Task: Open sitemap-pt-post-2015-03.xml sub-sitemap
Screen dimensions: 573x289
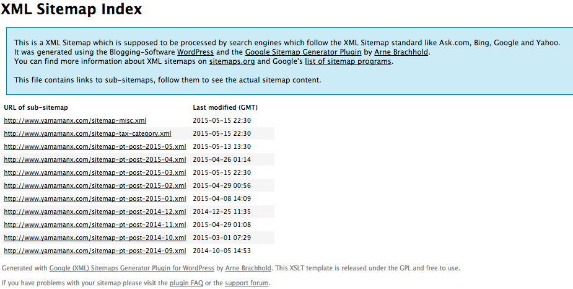Action: tap(95, 172)
